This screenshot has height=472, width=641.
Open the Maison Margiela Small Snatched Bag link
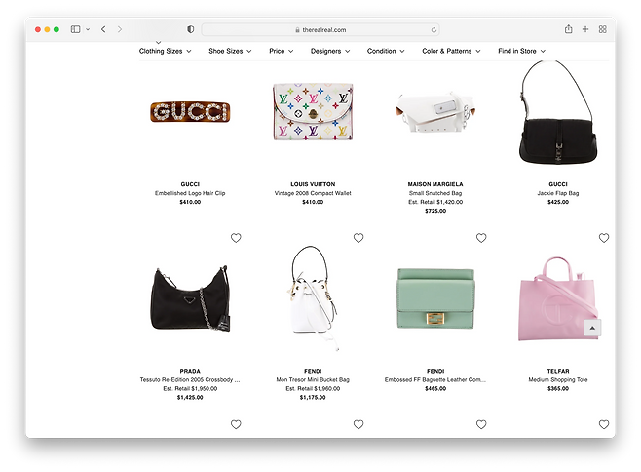pyautogui.click(x=435, y=193)
